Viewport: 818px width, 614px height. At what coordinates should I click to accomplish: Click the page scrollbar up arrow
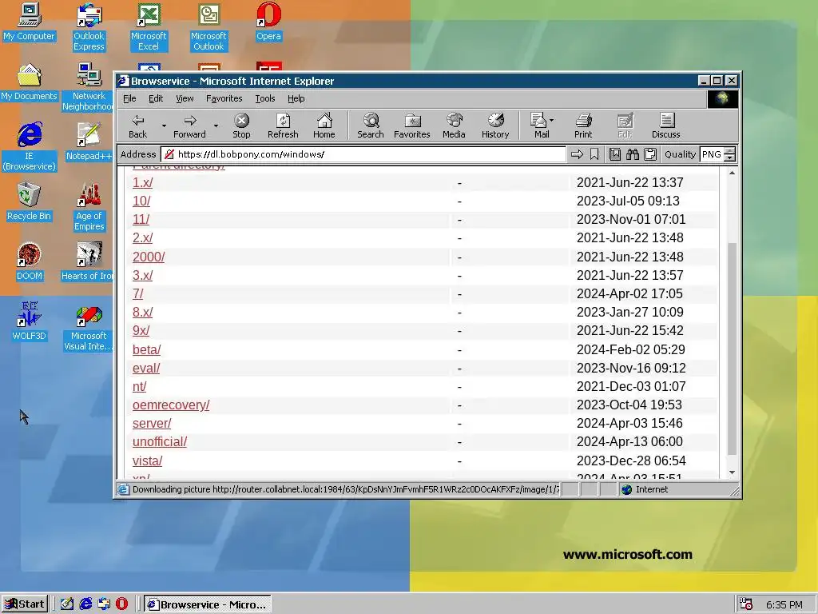pos(732,173)
